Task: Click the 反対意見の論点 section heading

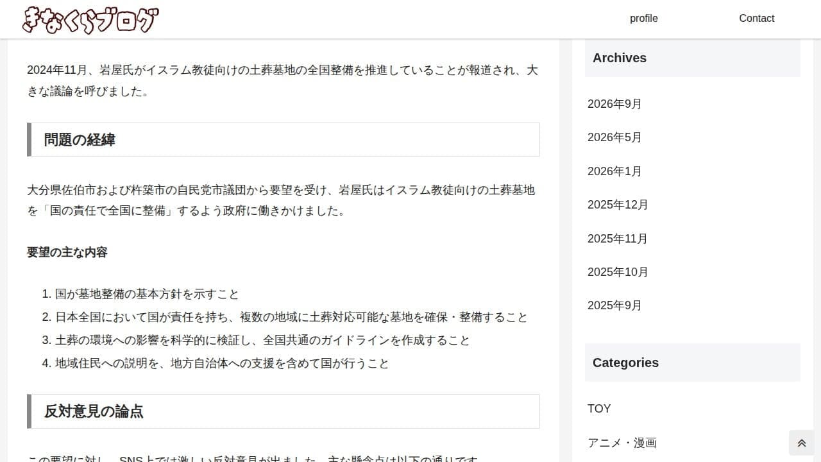Action: (284, 411)
